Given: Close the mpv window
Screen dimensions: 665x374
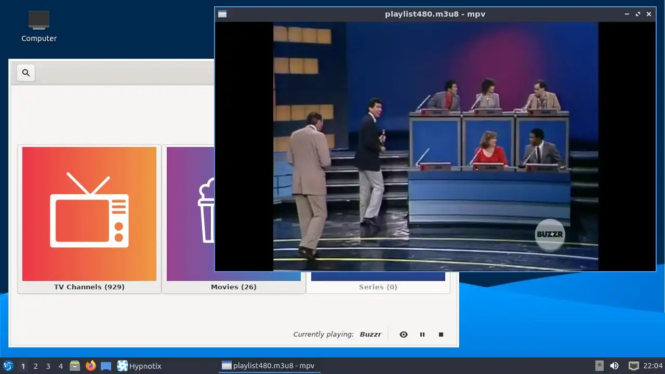Looking at the screenshot, I should (649, 14).
